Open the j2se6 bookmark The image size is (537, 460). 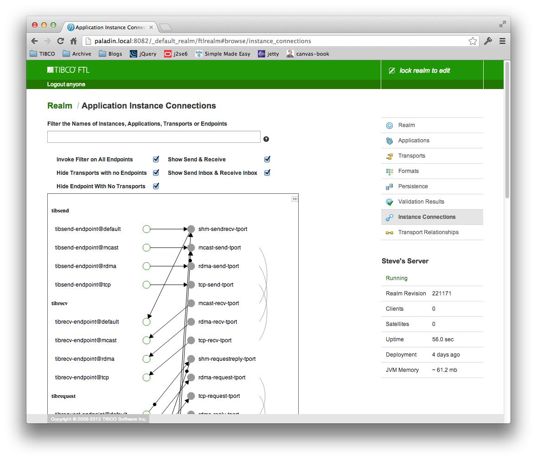coord(176,54)
